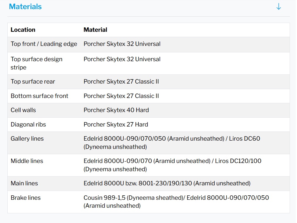Click the Location column header
The width and height of the screenshot is (297, 223).
[23, 30]
